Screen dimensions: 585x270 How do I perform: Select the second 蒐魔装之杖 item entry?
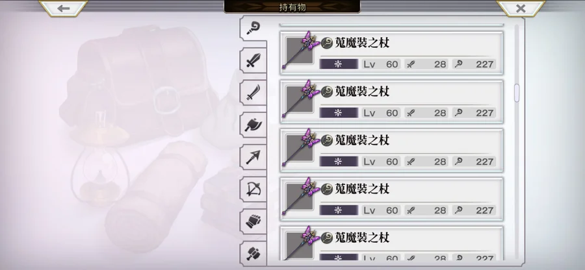tap(391, 102)
